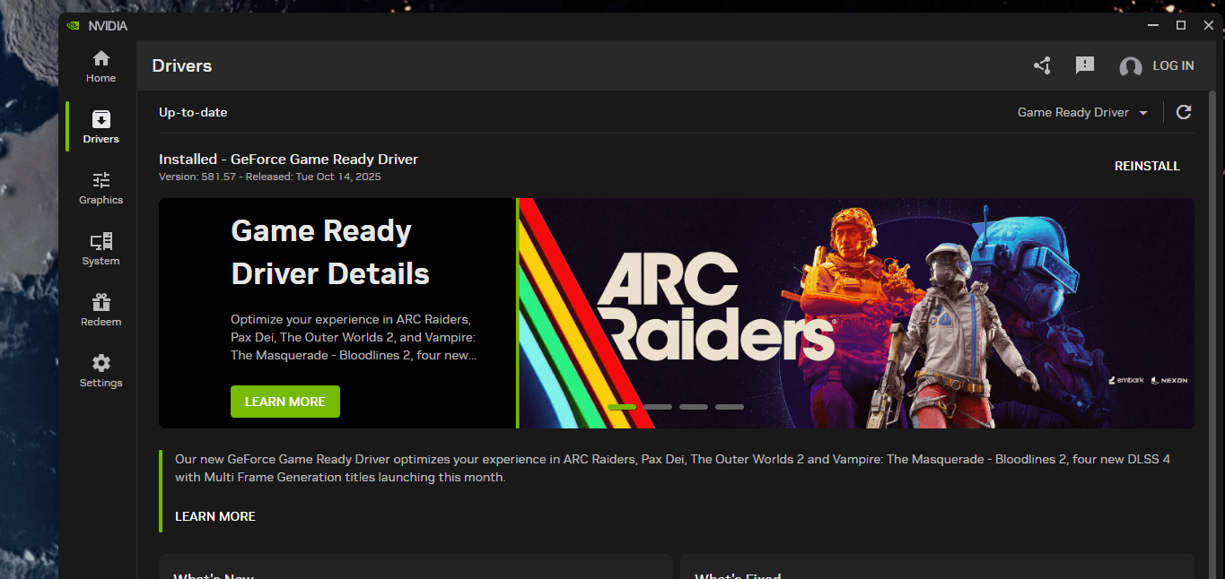Click REINSTALL for the installed driver
This screenshot has width=1225, height=579.
[x=1147, y=166]
